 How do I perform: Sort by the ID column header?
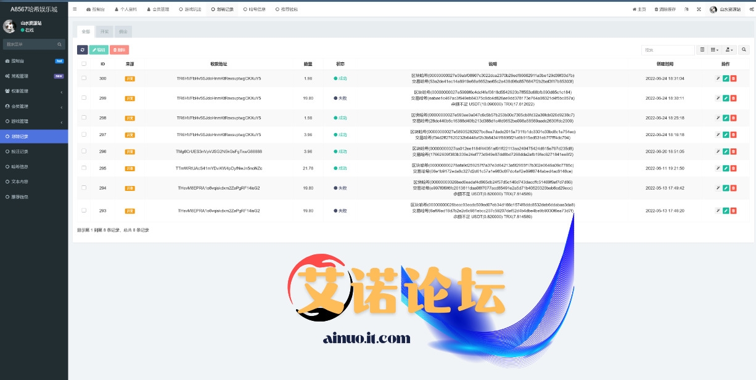[x=102, y=64]
